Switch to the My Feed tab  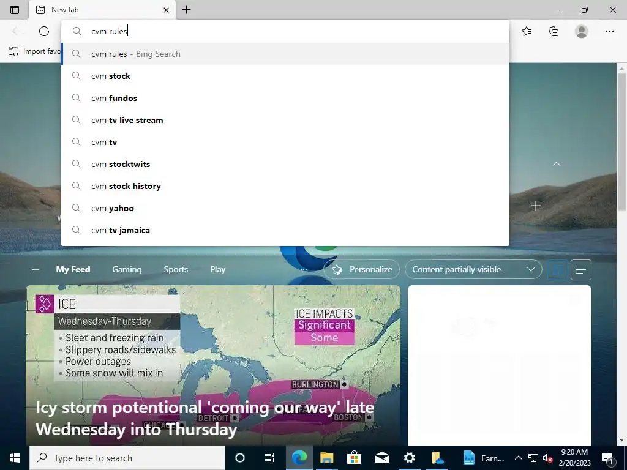point(73,269)
